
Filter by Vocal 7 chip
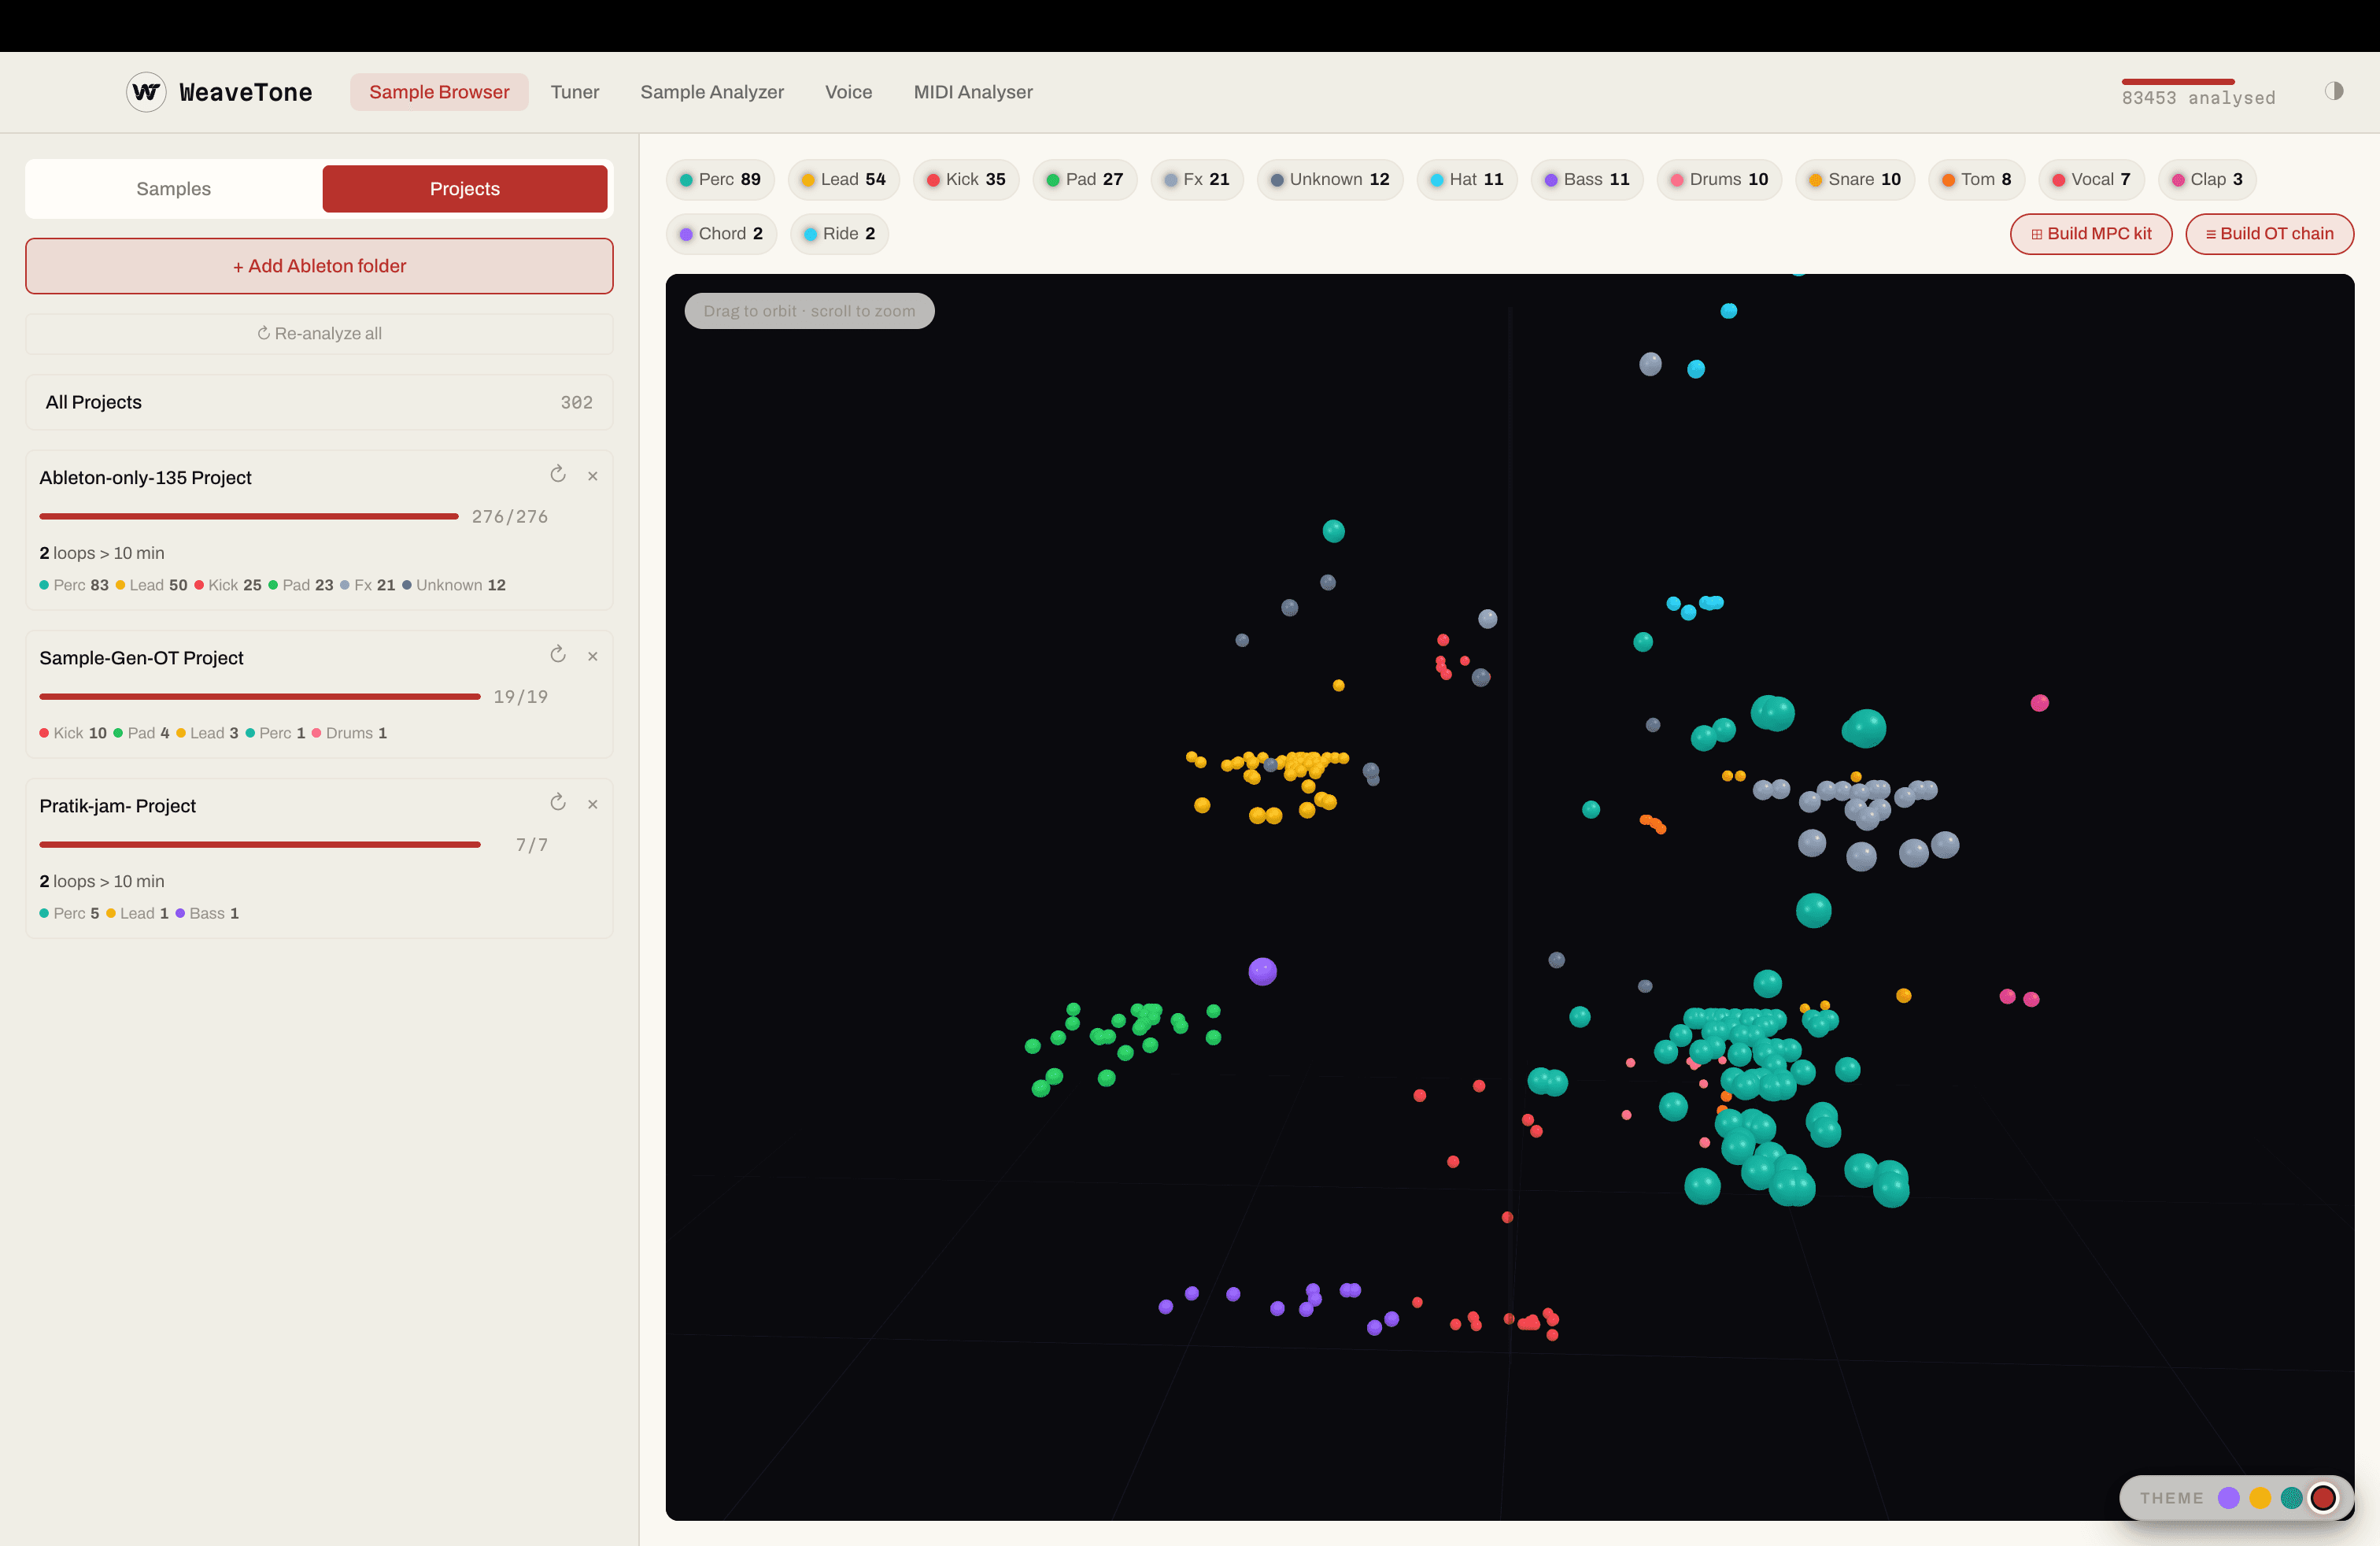click(2092, 180)
